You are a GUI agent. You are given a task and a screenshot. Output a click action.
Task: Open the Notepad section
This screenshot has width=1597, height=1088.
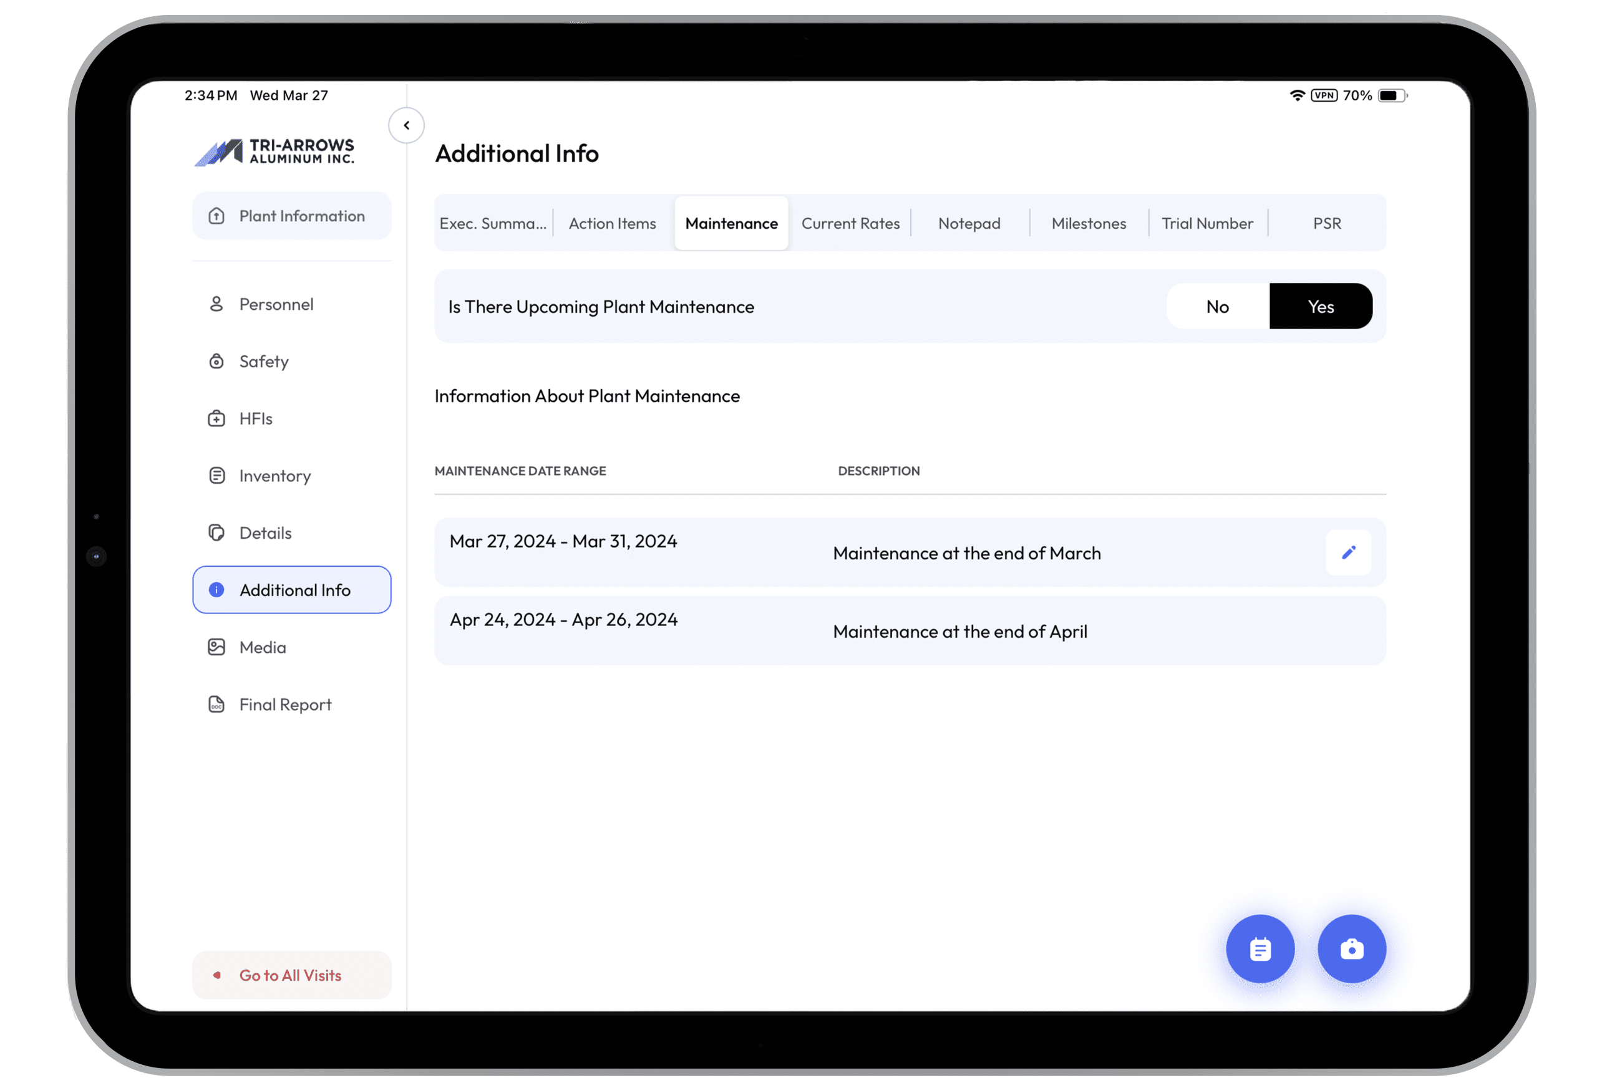click(971, 222)
